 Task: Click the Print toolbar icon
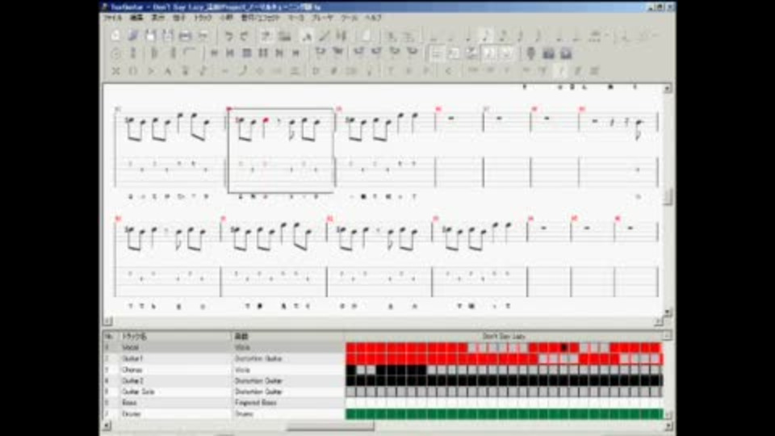[x=186, y=36]
